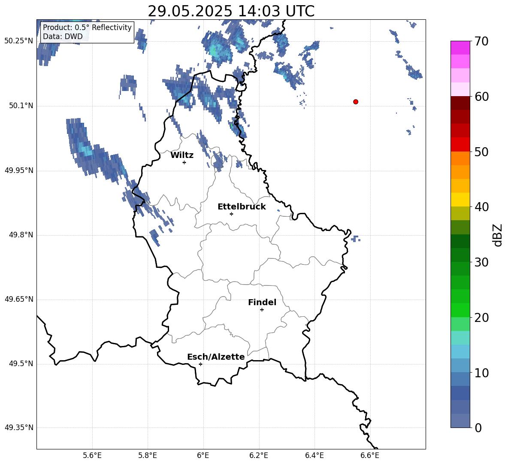The image size is (508, 464).
Task: Click the cross marker below Findel
Action: pyautogui.click(x=262, y=310)
